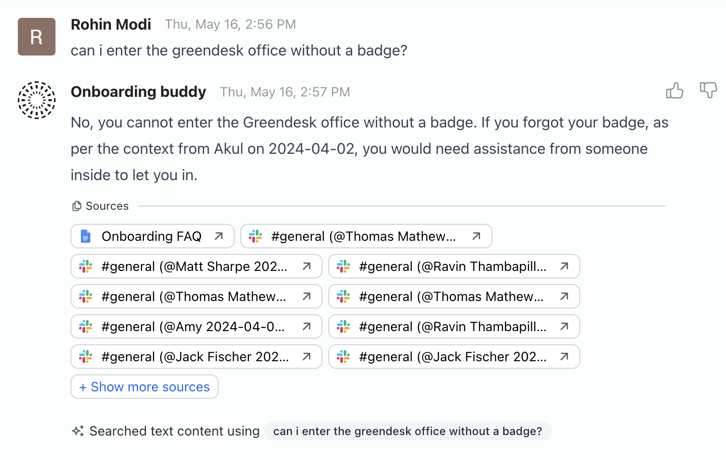Click the thumbs down feedback icon
Screen dimensions: 726x460
click(x=708, y=89)
